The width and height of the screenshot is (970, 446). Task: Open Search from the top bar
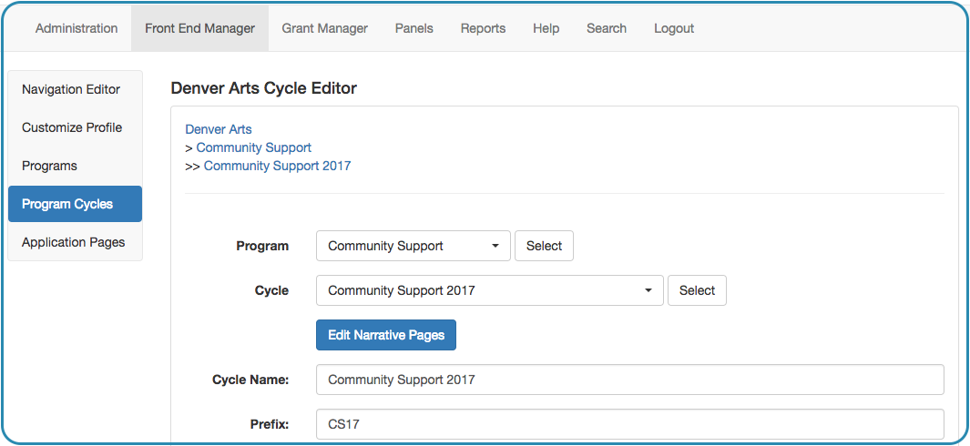[x=607, y=28]
